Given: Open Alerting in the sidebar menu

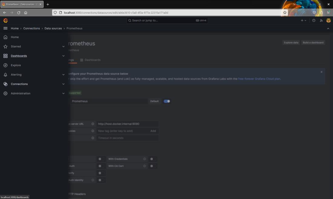Looking at the screenshot, I should click(x=16, y=75).
